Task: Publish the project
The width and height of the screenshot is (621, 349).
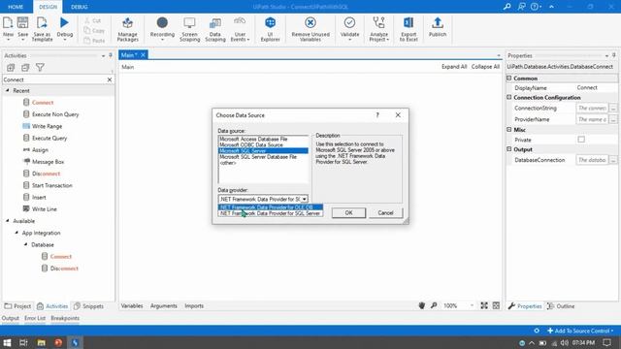Action: 438,27
